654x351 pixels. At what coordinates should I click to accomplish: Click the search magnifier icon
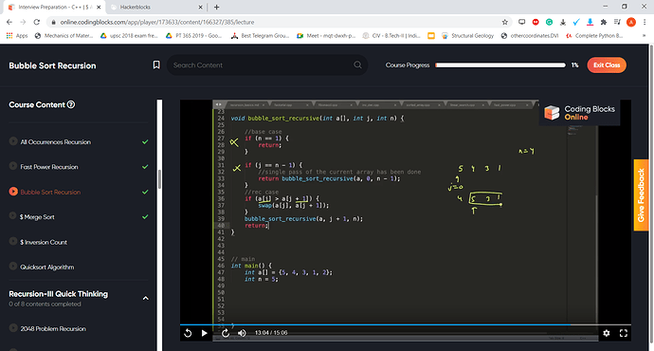(x=357, y=65)
